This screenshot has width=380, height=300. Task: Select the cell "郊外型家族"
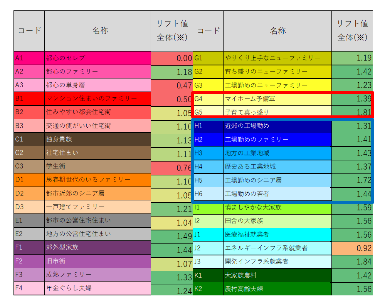click(98, 248)
